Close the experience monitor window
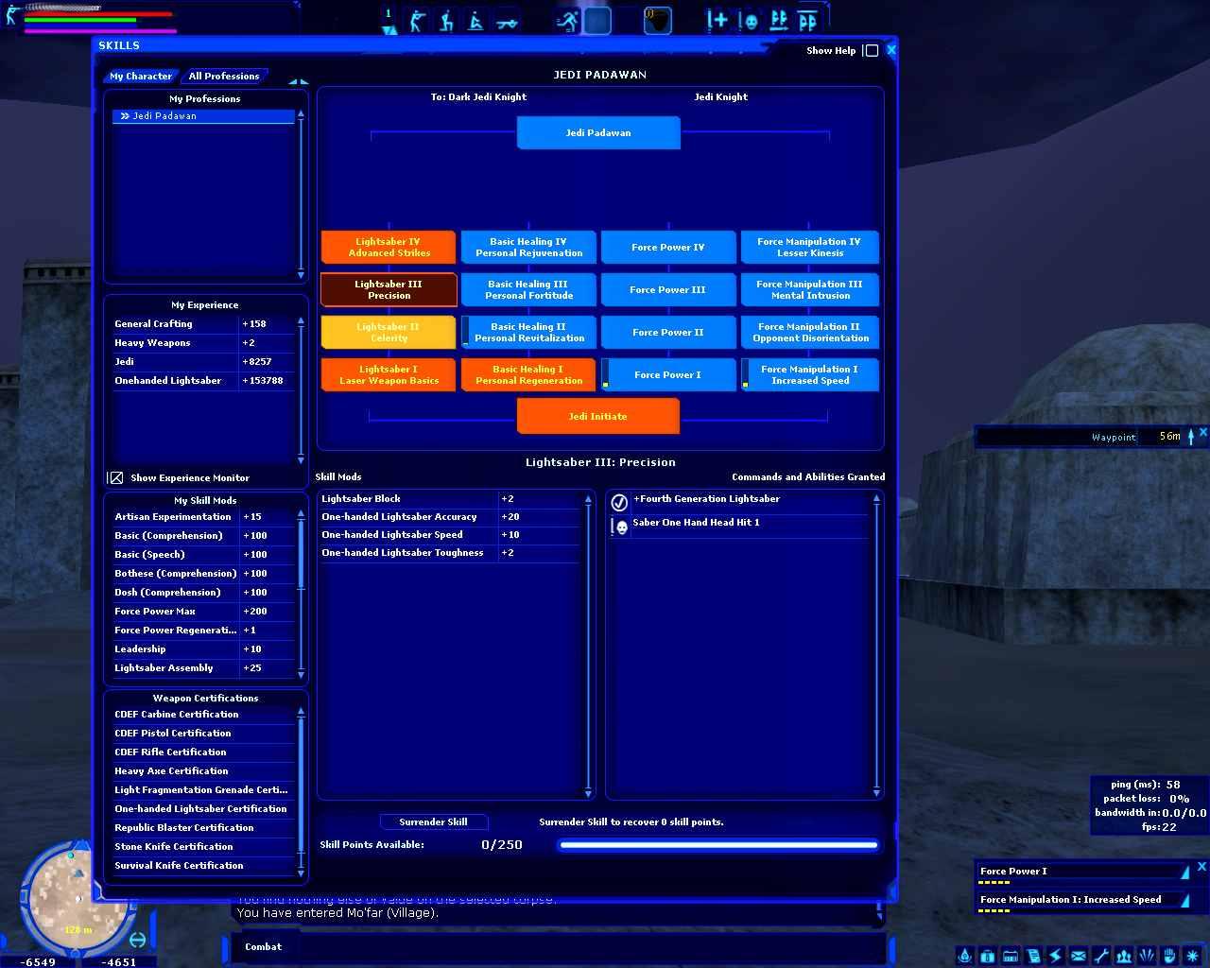 coord(1201,866)
